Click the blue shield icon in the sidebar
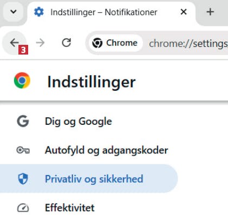 23,179
